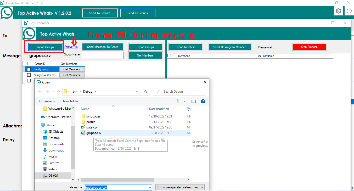
Task: Click the File name input field
Action: (116, 187)
